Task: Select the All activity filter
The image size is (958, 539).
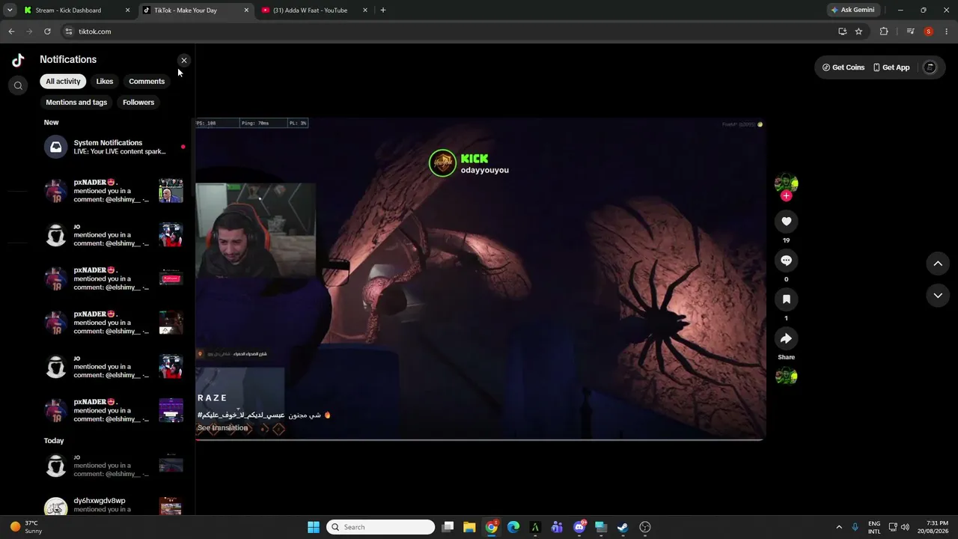Action: pyautogui.click(x=63, y=82)
